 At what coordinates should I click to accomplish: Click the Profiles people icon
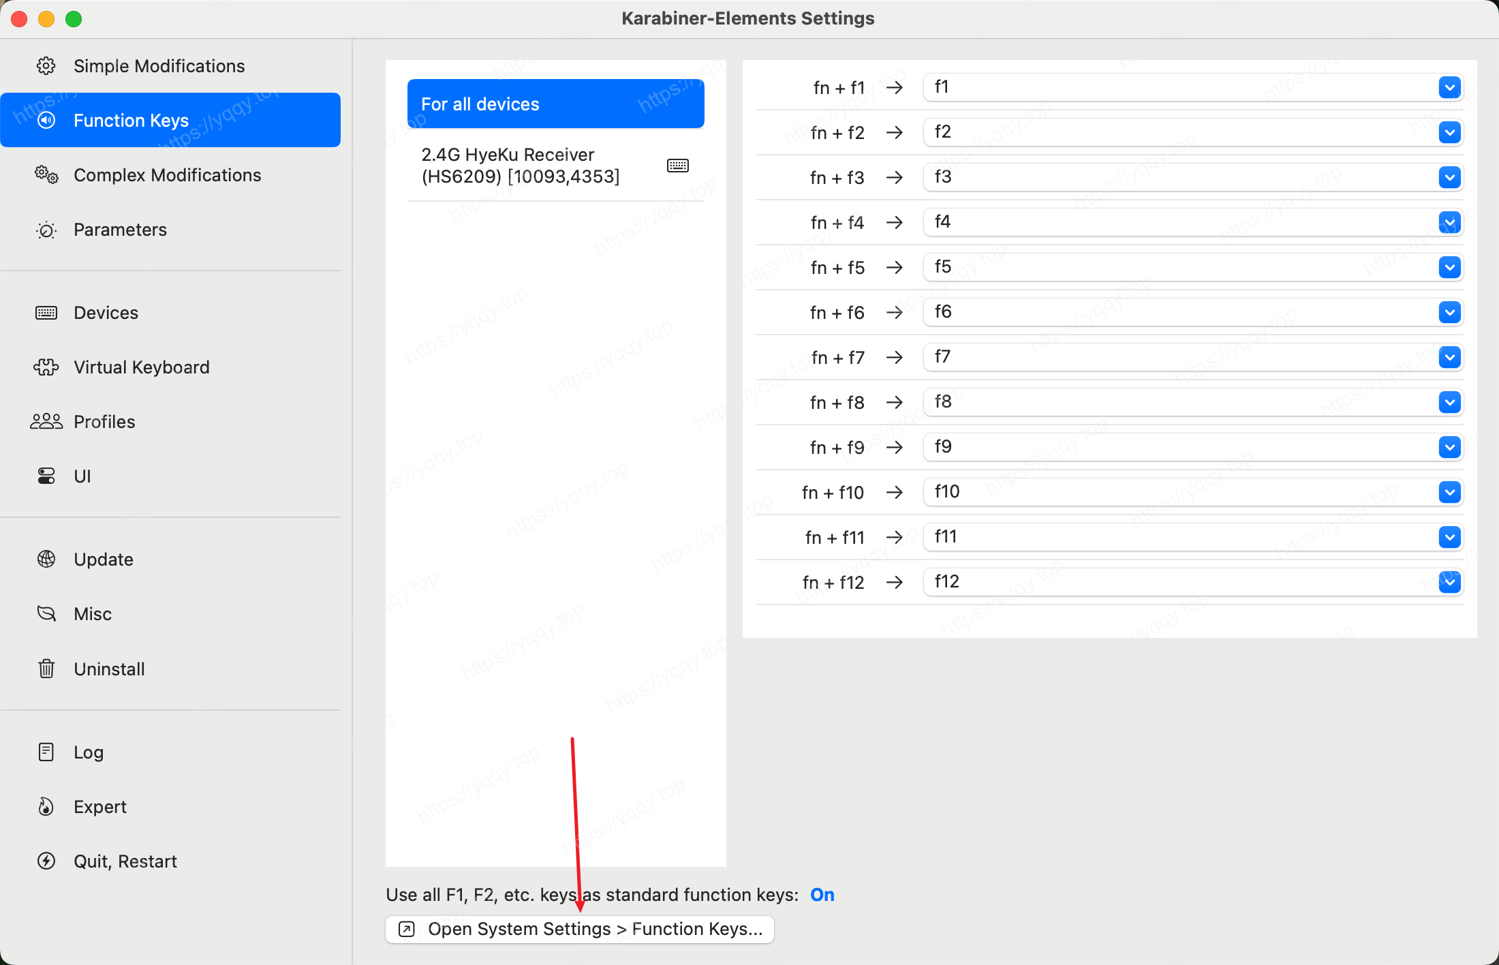46,422
